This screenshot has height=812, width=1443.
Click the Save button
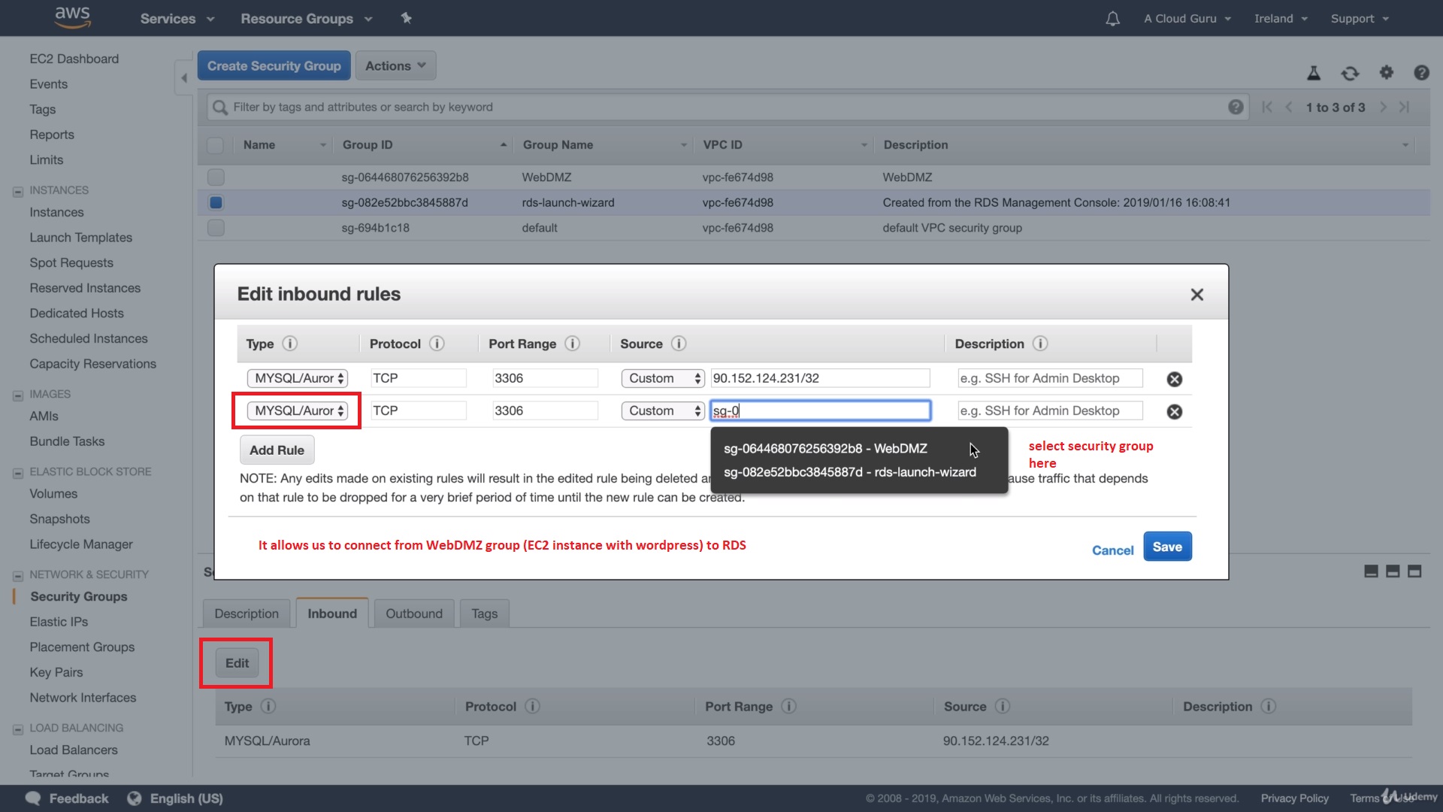click(1166, 547)
